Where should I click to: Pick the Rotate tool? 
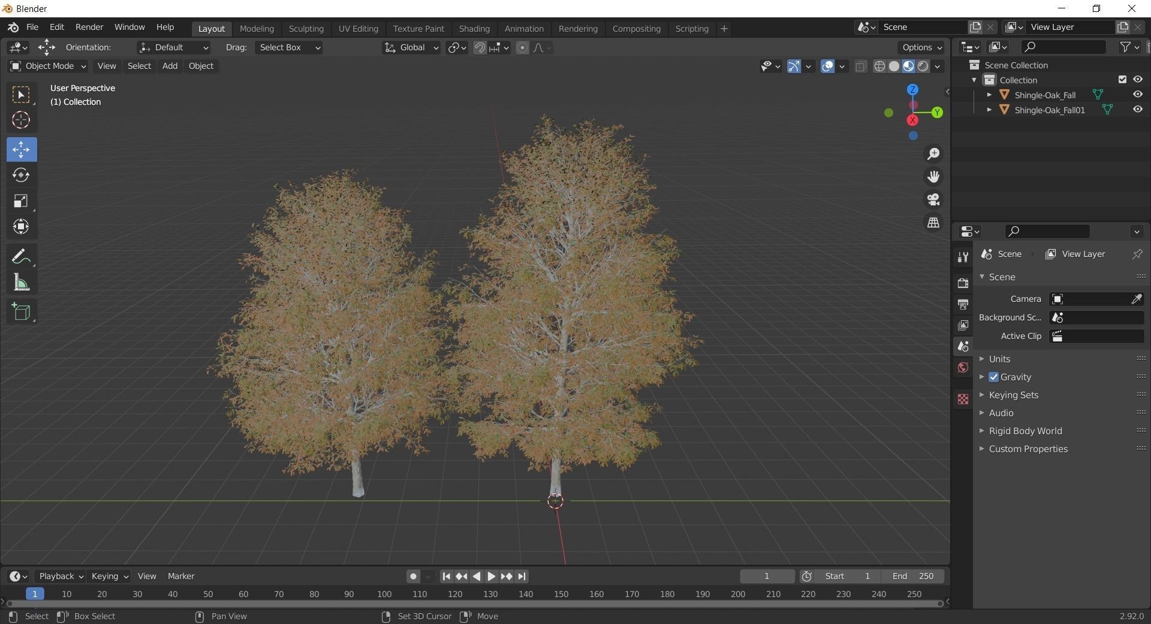[x=22, y=175]
